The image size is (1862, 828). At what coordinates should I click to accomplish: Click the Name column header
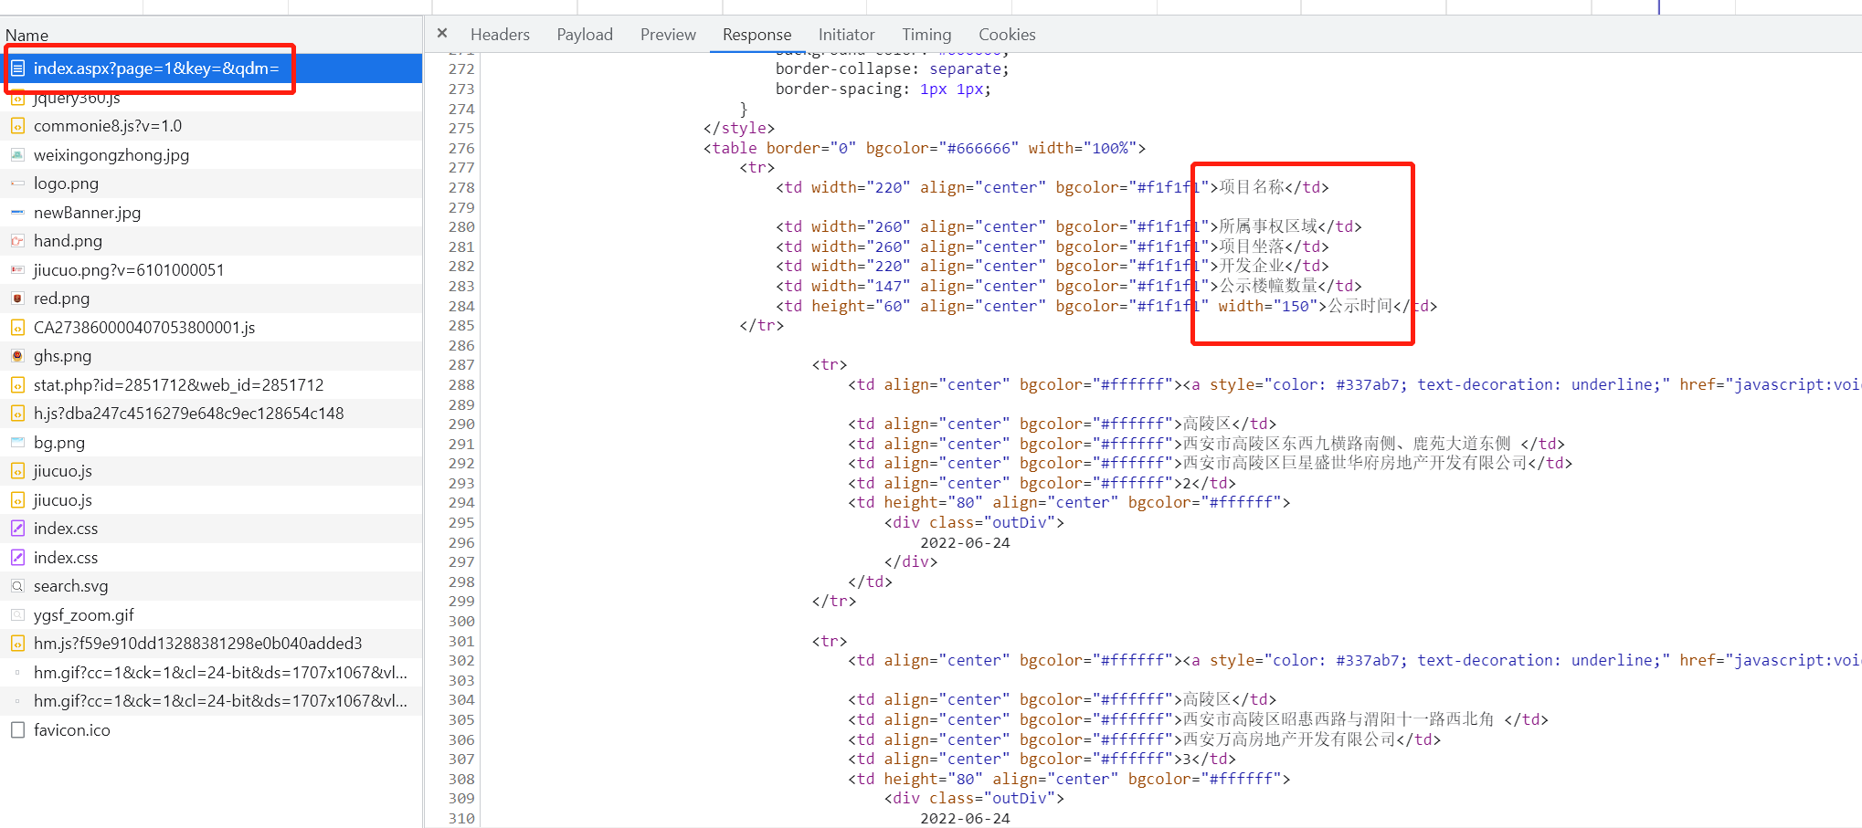click(26, 36)
